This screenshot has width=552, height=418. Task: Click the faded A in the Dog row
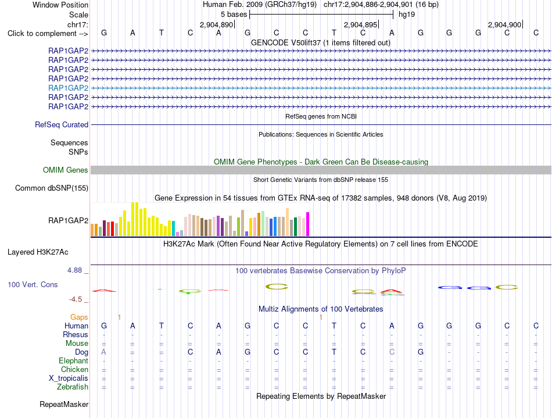pyautogui.click(x=103, y=352)
